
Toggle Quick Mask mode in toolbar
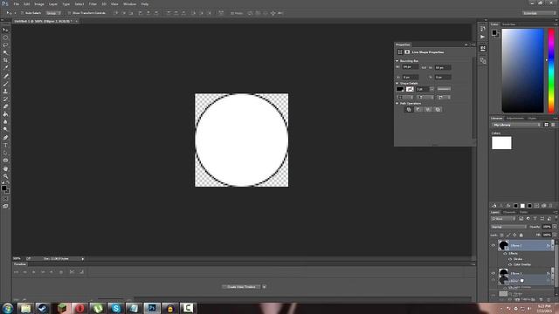[5, 199]
